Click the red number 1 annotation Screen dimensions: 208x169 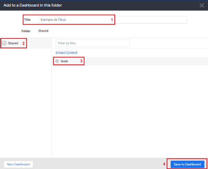(112, 20)
